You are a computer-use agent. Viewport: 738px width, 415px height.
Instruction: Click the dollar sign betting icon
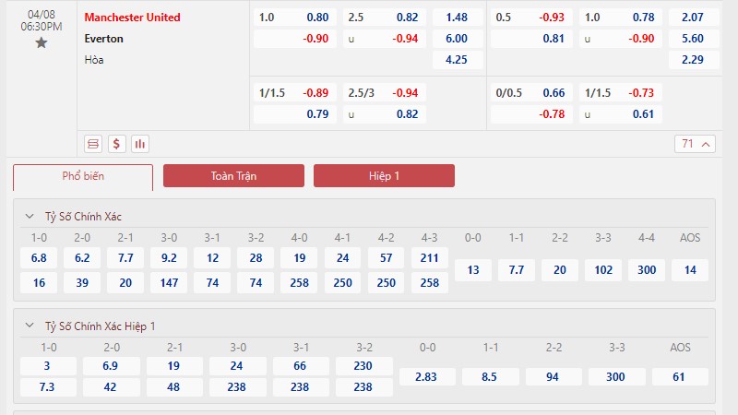pyautogui.click(x=117, y=144)
